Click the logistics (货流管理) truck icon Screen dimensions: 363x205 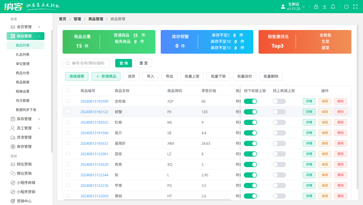[x=13, y=137]
